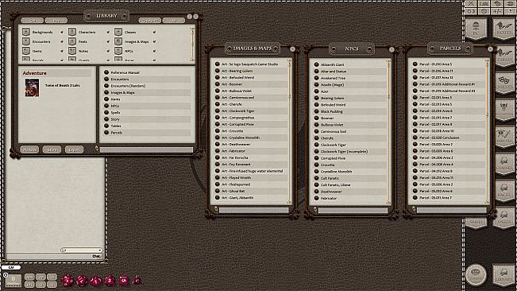Viewport: 517px width, 291px height.
Task: Open Images & Maps category icon in Library
Action: coord(118,41)
